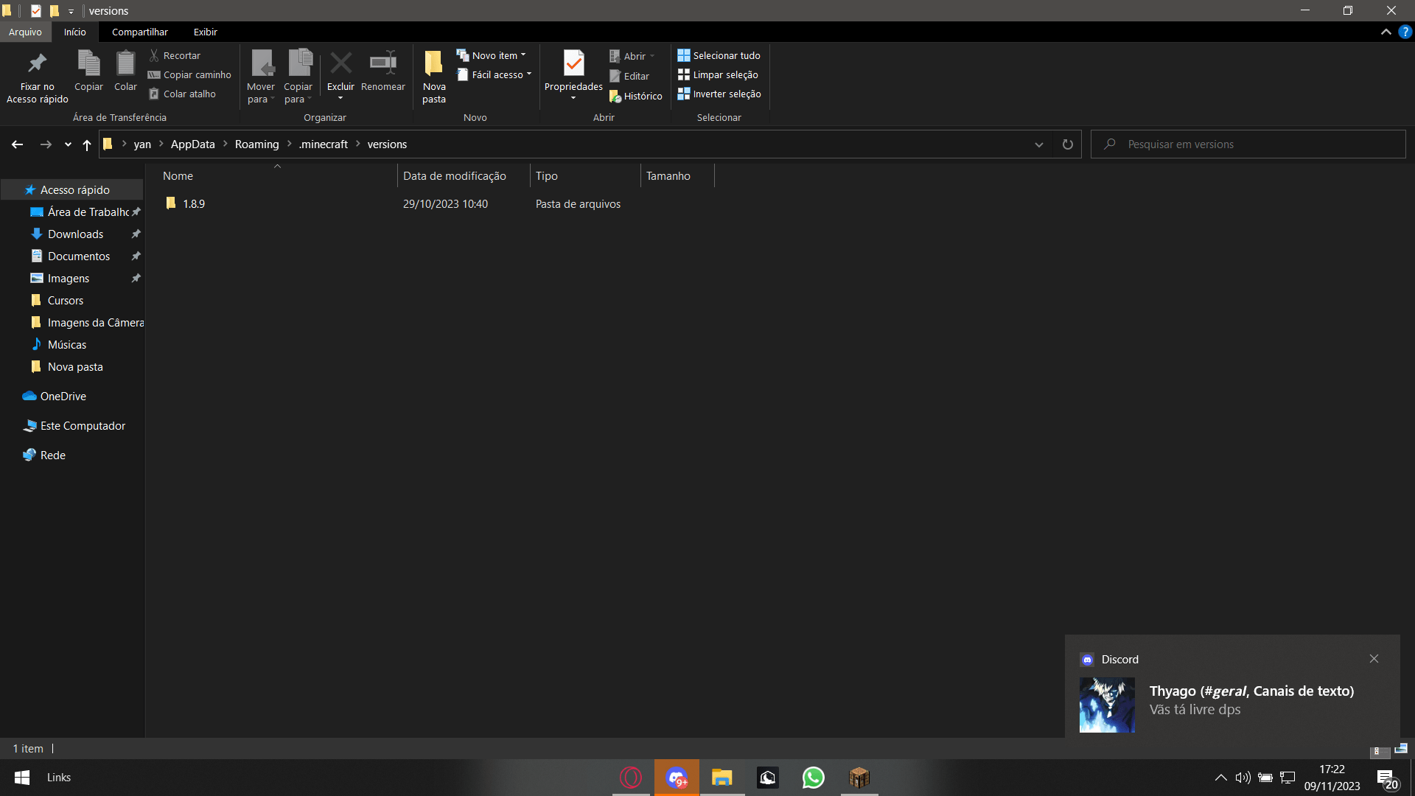Refresh the versions folder
The image size is (1415, 796).
(x=1067, y=144)
